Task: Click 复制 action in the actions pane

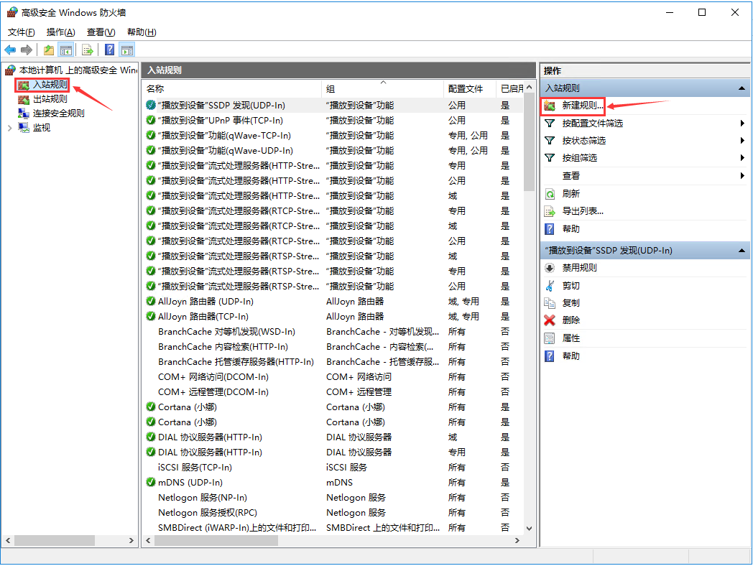Action: [571, 303]
